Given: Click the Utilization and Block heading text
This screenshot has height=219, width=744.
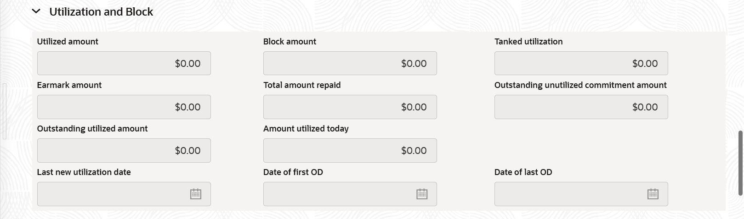Looking at the screenshot, I should point(101,12).
